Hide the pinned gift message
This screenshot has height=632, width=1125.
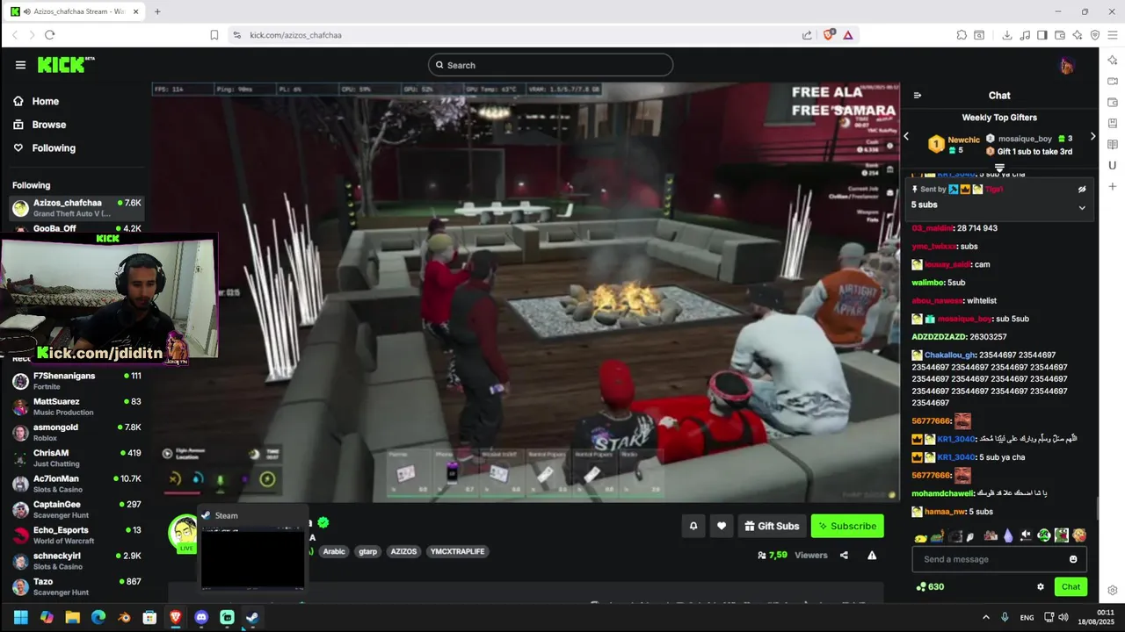pos(1082,189)
